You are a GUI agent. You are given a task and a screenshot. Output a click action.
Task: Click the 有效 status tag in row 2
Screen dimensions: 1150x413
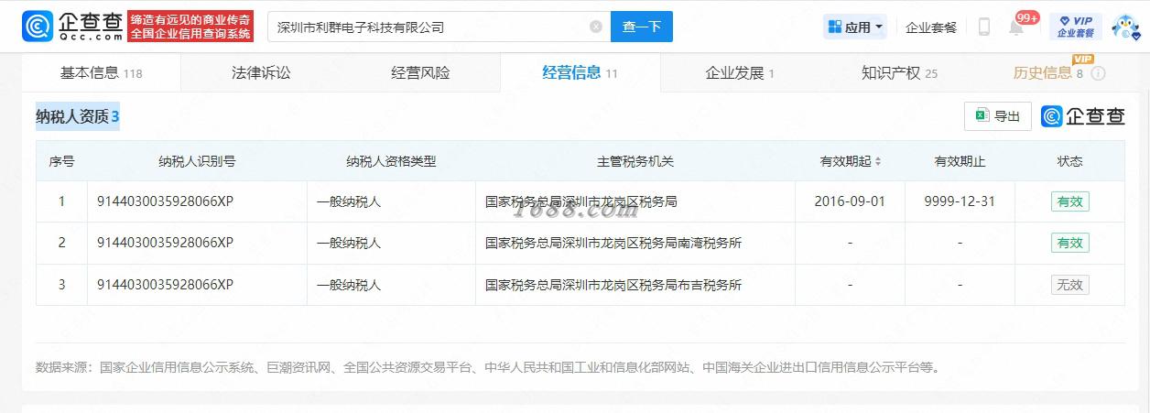click(1069, 243)
